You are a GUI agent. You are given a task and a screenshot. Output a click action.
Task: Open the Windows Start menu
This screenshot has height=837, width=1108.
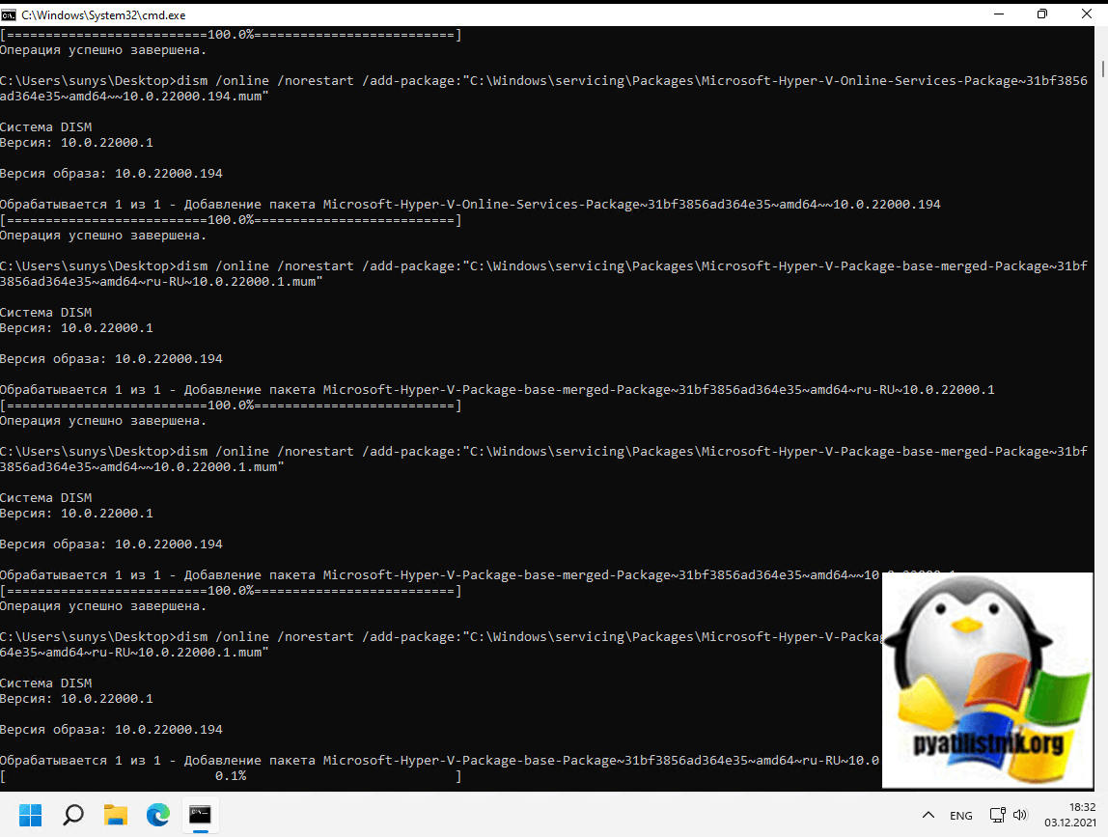pyautogui.click(x=30, y=815)
